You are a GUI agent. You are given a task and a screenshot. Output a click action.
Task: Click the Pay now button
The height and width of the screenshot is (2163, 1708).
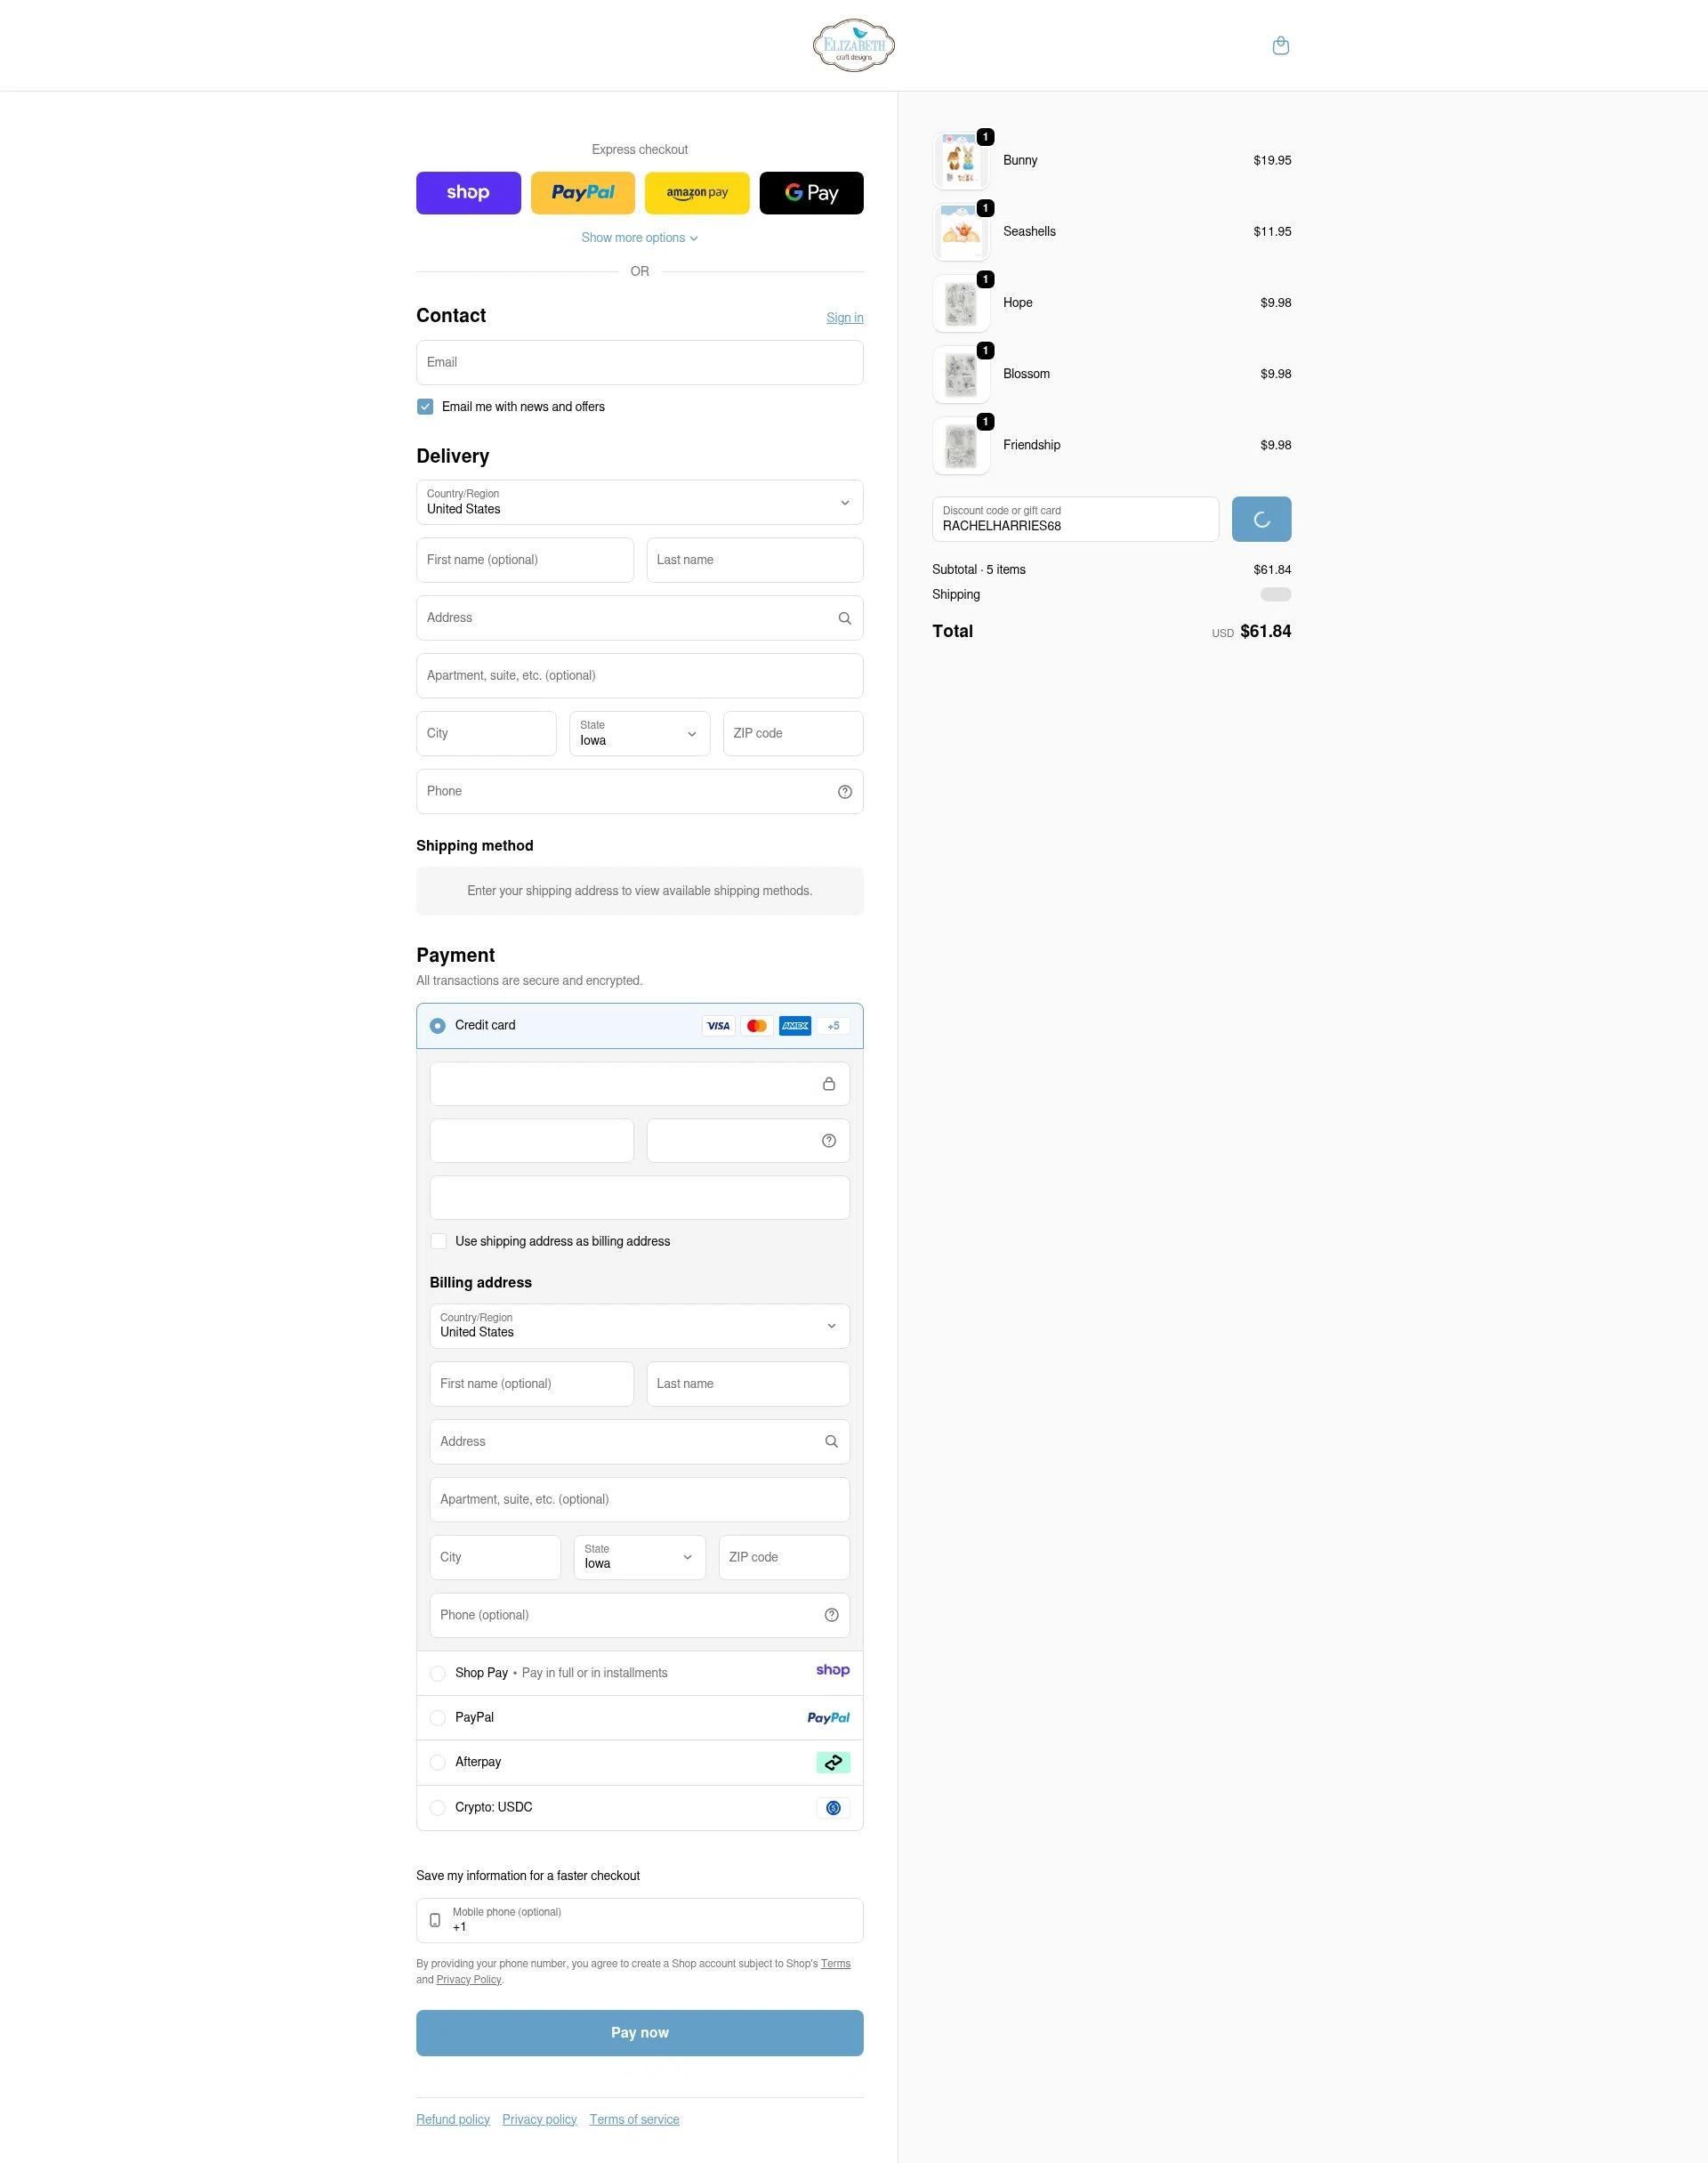click(x=639, y=2033)
